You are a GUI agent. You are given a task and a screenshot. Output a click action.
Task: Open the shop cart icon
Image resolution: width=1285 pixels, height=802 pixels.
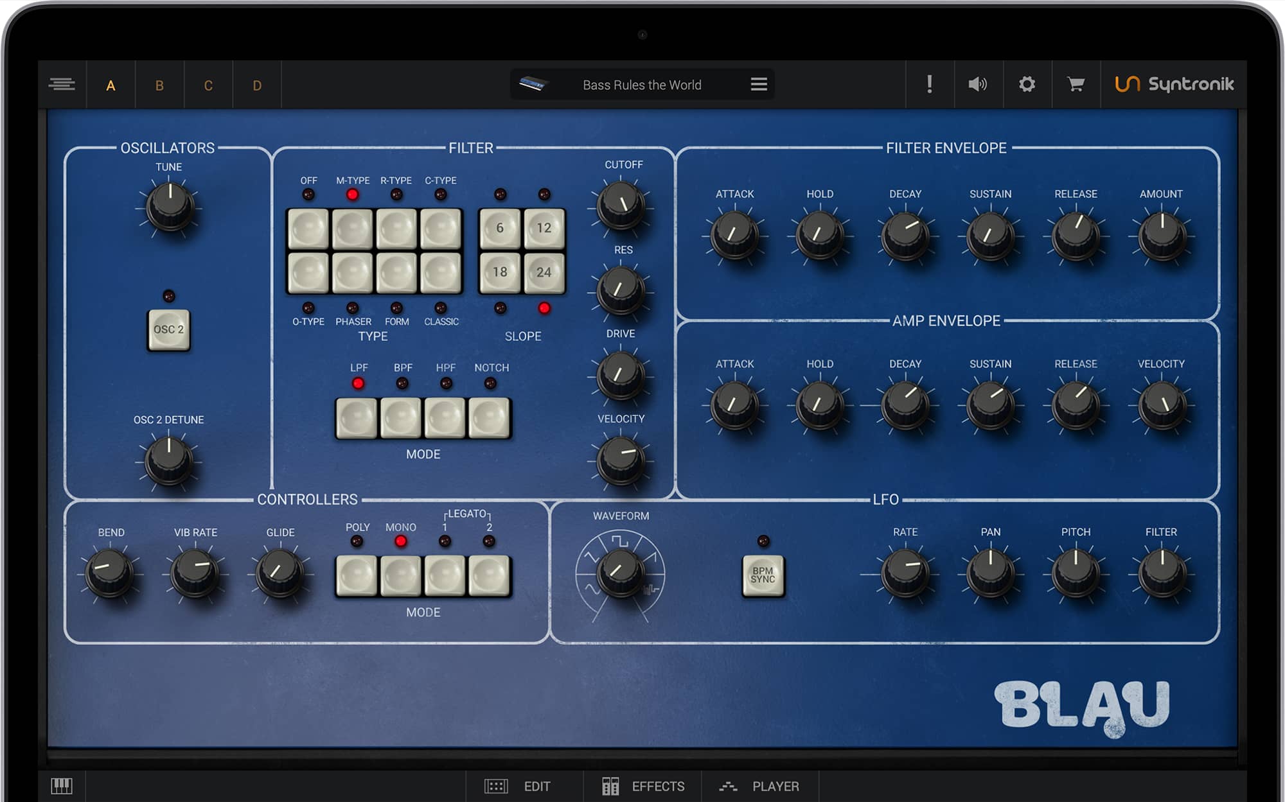[x=1076, y=84]
